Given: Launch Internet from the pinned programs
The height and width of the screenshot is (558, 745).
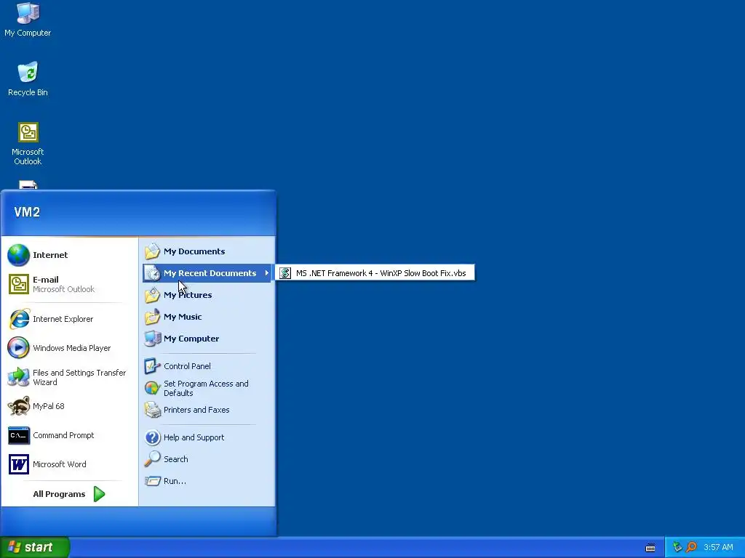Looking at the screenshot, I should pos(69,255).
